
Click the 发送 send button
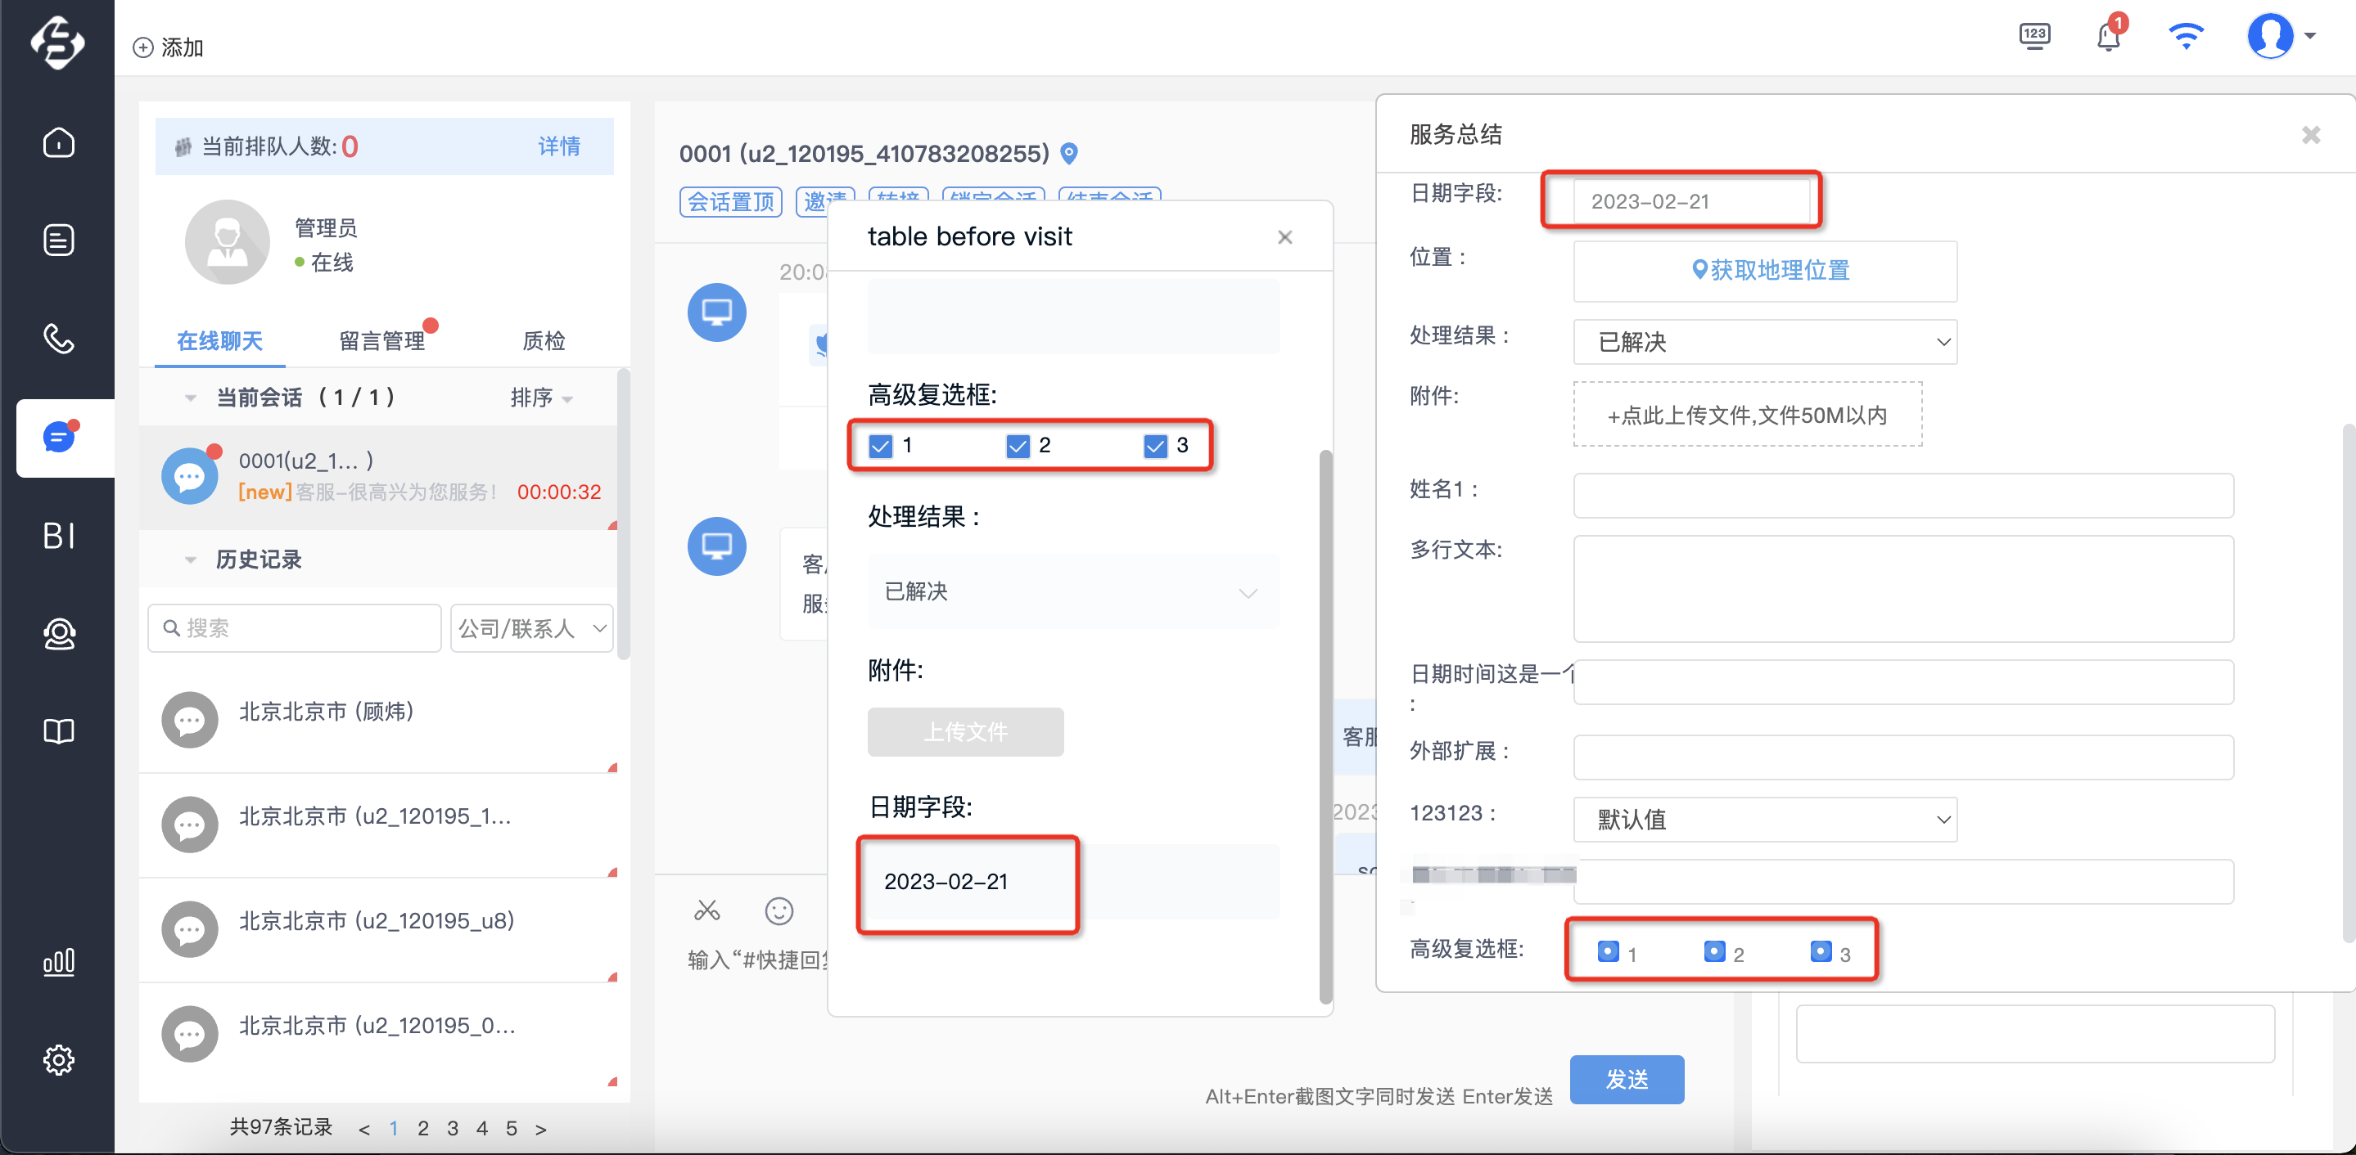tap(1626, 1079)
